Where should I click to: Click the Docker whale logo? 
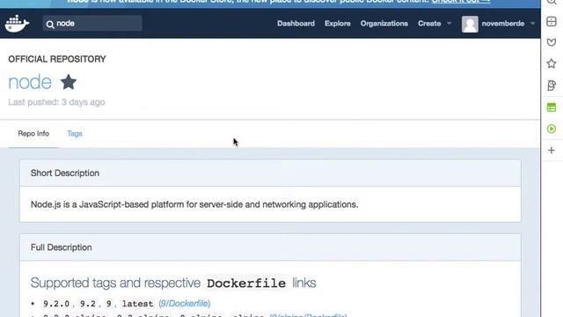pyautogui.click(x=18, y=24)
